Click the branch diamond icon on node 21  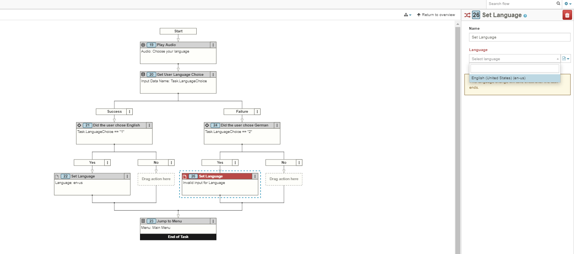tap(79, 125)
